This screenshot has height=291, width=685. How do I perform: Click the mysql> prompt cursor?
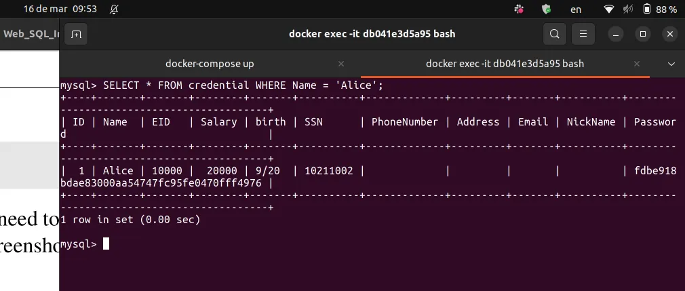point(106,244)
